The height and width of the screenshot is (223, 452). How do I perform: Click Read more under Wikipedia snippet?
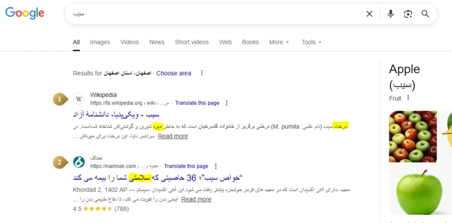173,136
